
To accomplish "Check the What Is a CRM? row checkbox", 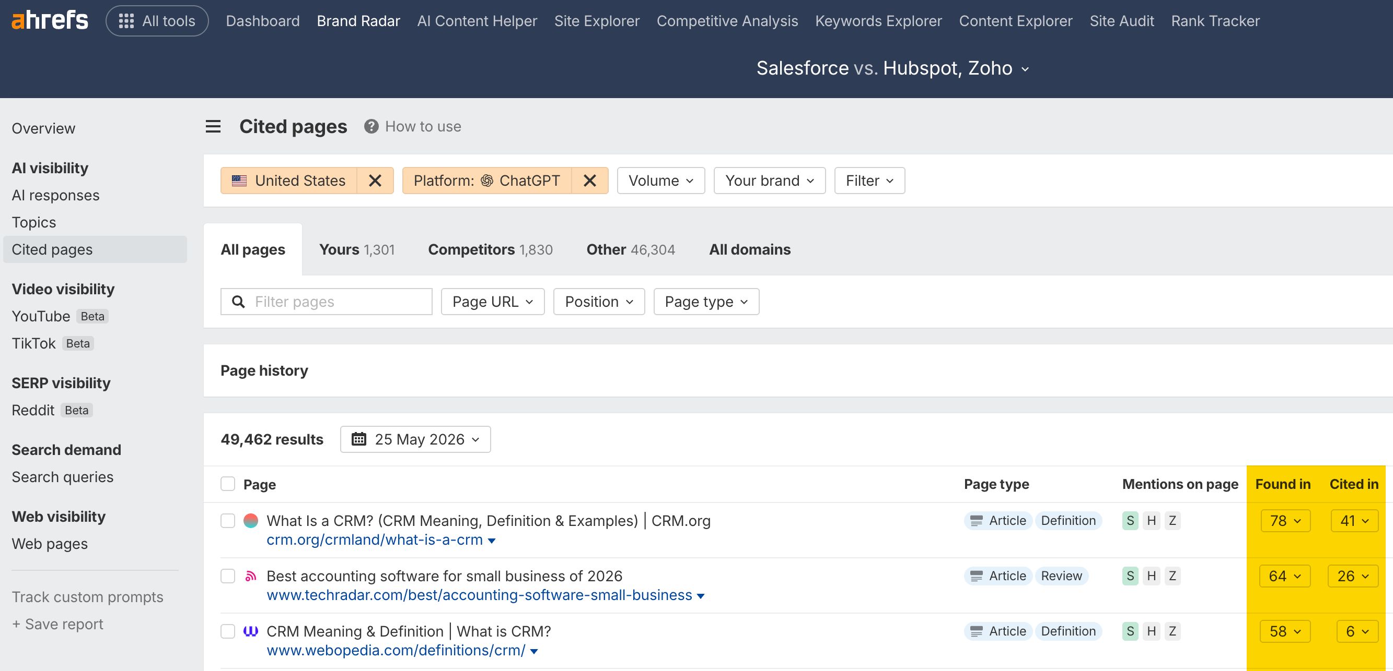I will (228, 520).
